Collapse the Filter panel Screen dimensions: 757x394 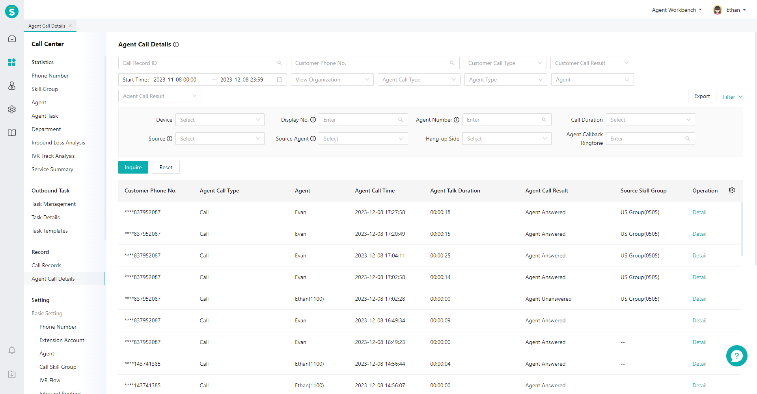click(733, 97)
